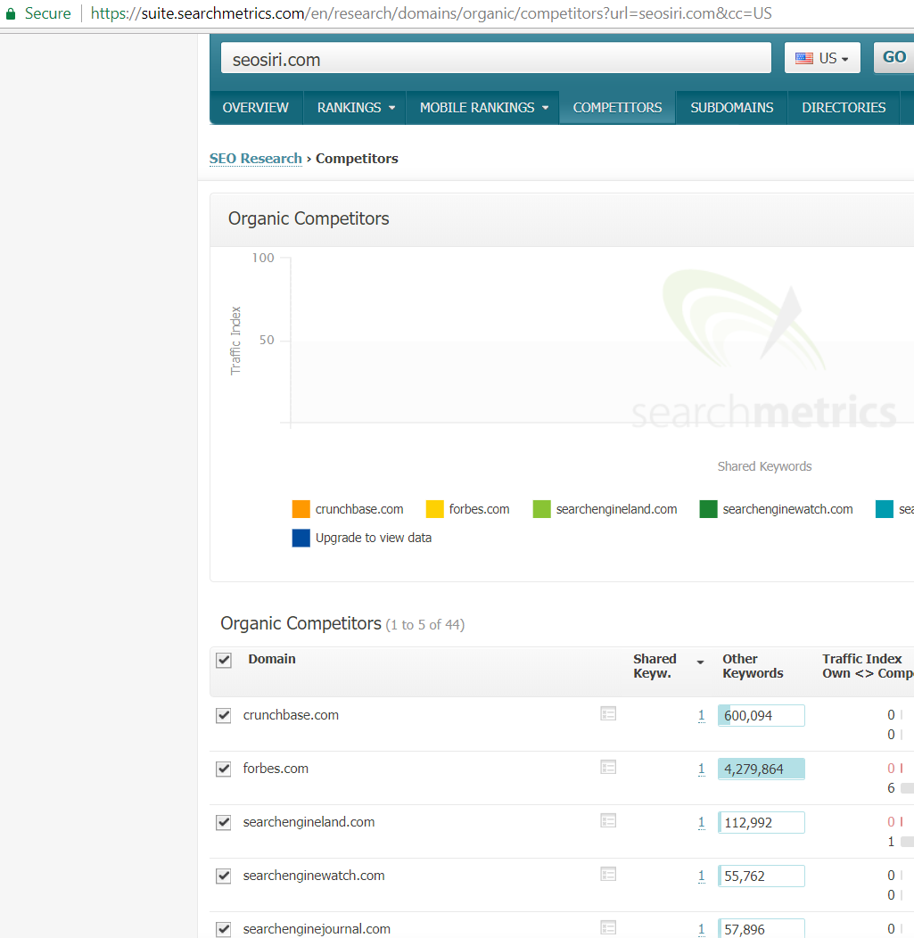Image resolution: width=914 pixels, height=938 pixels.
Task: Uncheck the crunchbase.com checkbox
Action: 224,715
